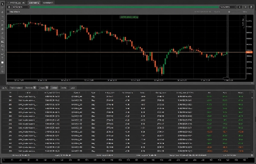Enable the Visual Mode checkbox
The height and width of the screenshot is (164, 256).
[8, 12]
